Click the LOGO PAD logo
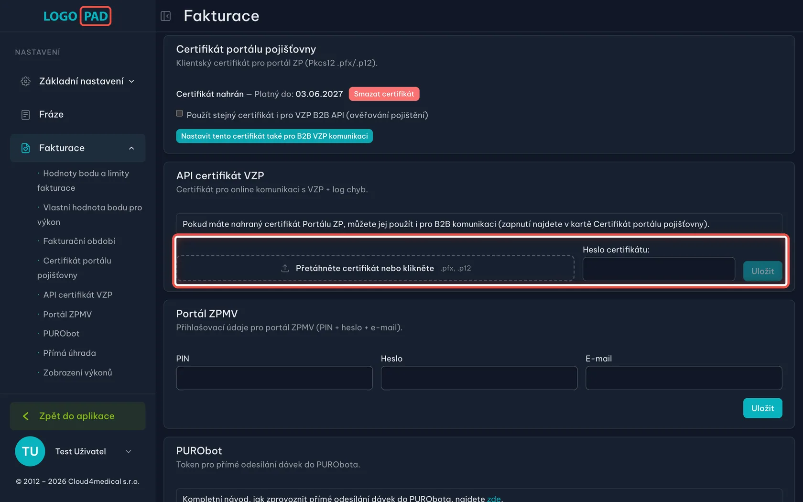 tap(77, 16)
